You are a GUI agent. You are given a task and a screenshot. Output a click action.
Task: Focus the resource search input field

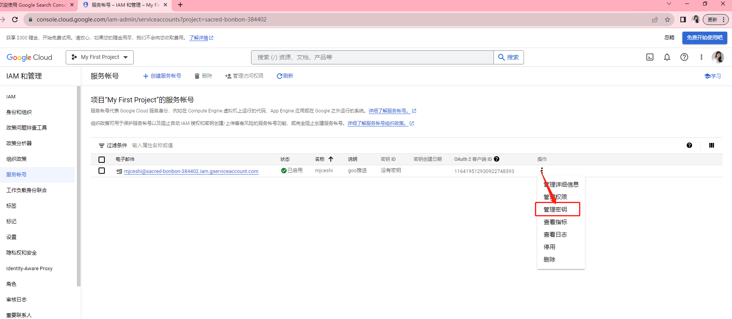click(372, 57)
